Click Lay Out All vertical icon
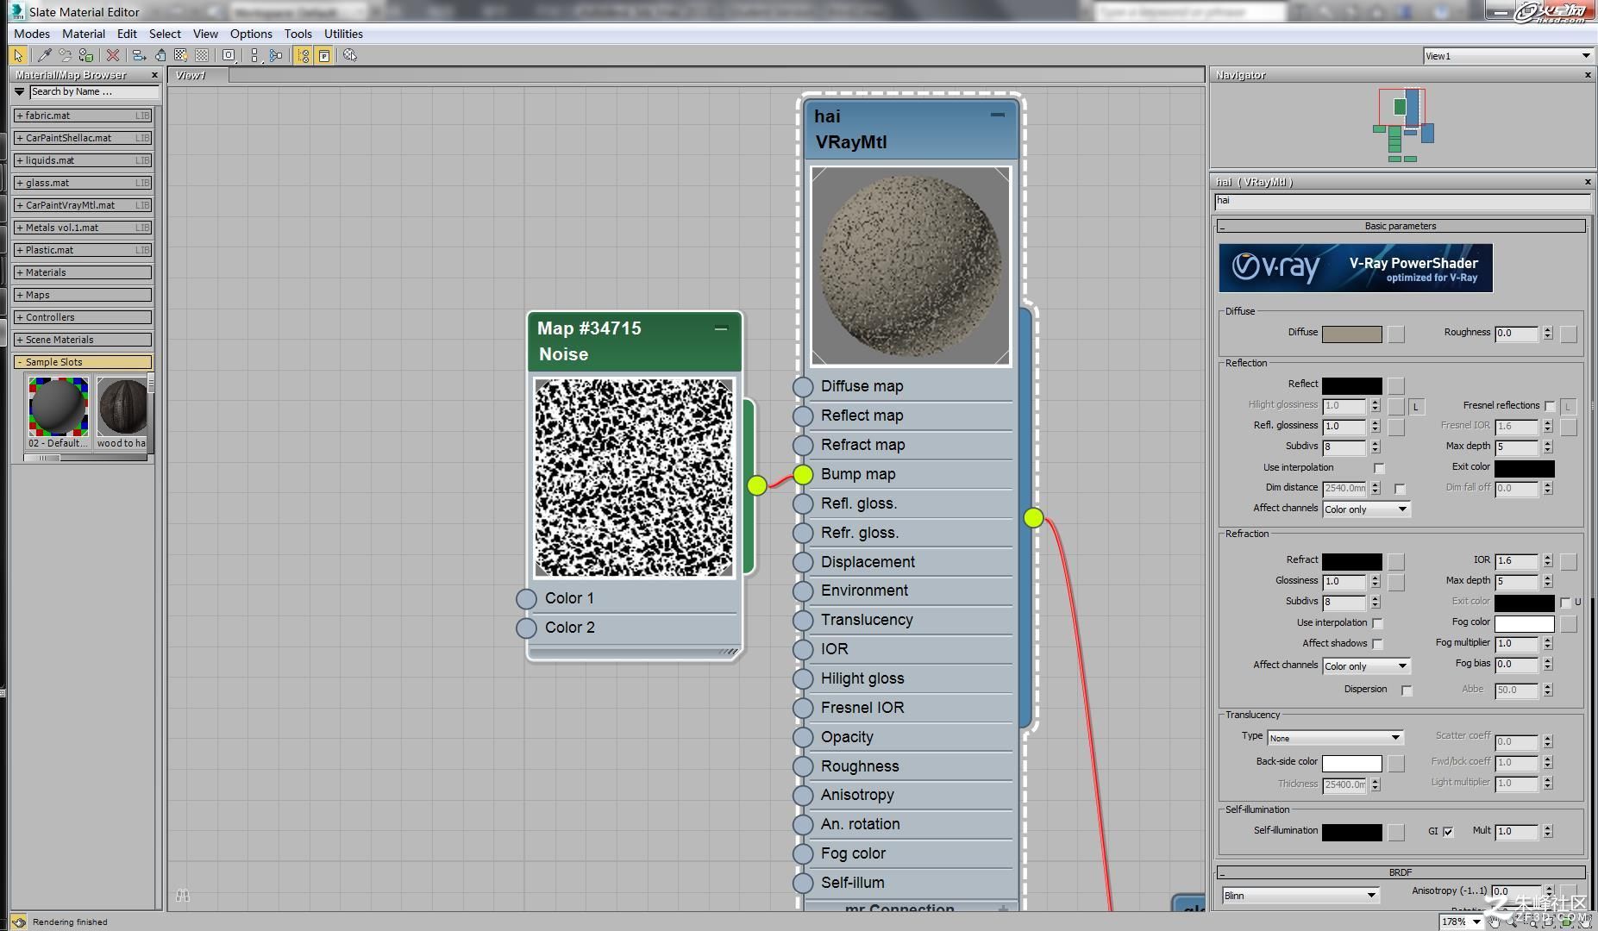The width and height of the screenshot is (1598, 931). coord(255,55)
